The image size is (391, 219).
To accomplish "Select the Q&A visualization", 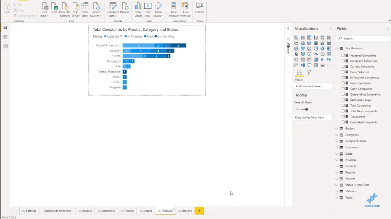I will pos(309,65).
